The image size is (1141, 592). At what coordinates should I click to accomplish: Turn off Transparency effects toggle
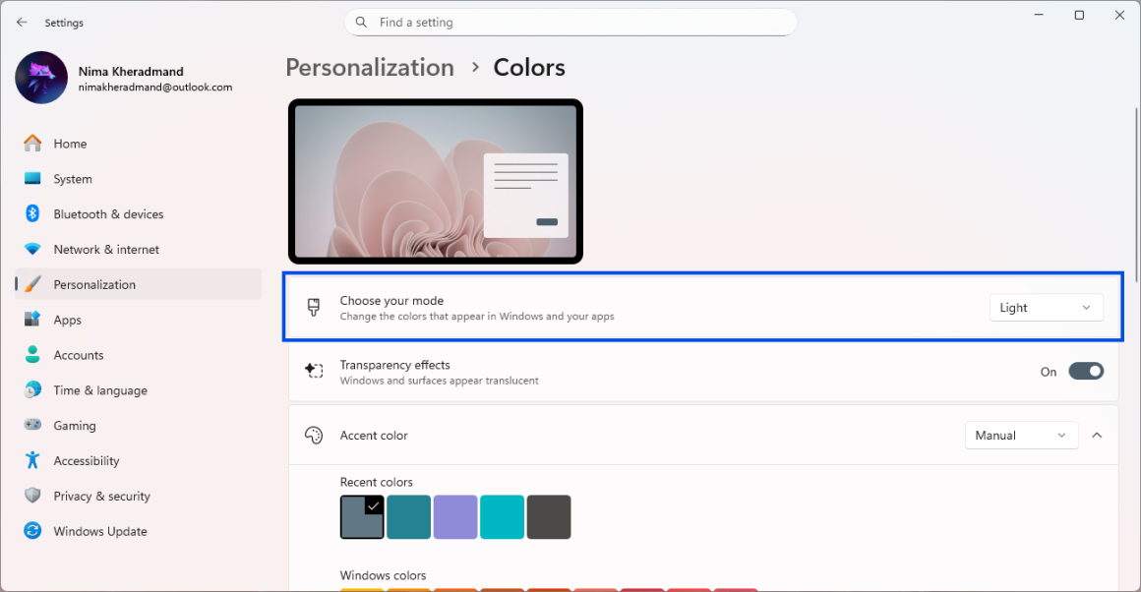coord(1086,372)
